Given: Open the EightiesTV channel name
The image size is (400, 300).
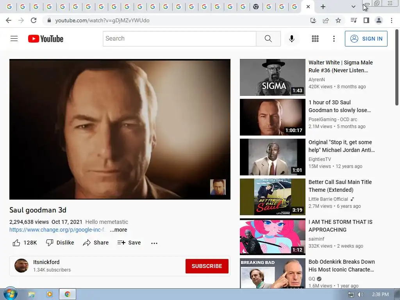Looking at the screenshot, I should pyautogui.click(x=320, y=159).
